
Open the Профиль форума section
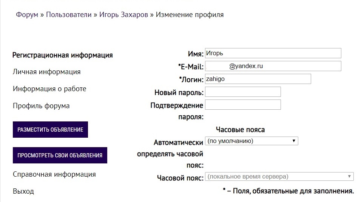click(x=41, y=106)
